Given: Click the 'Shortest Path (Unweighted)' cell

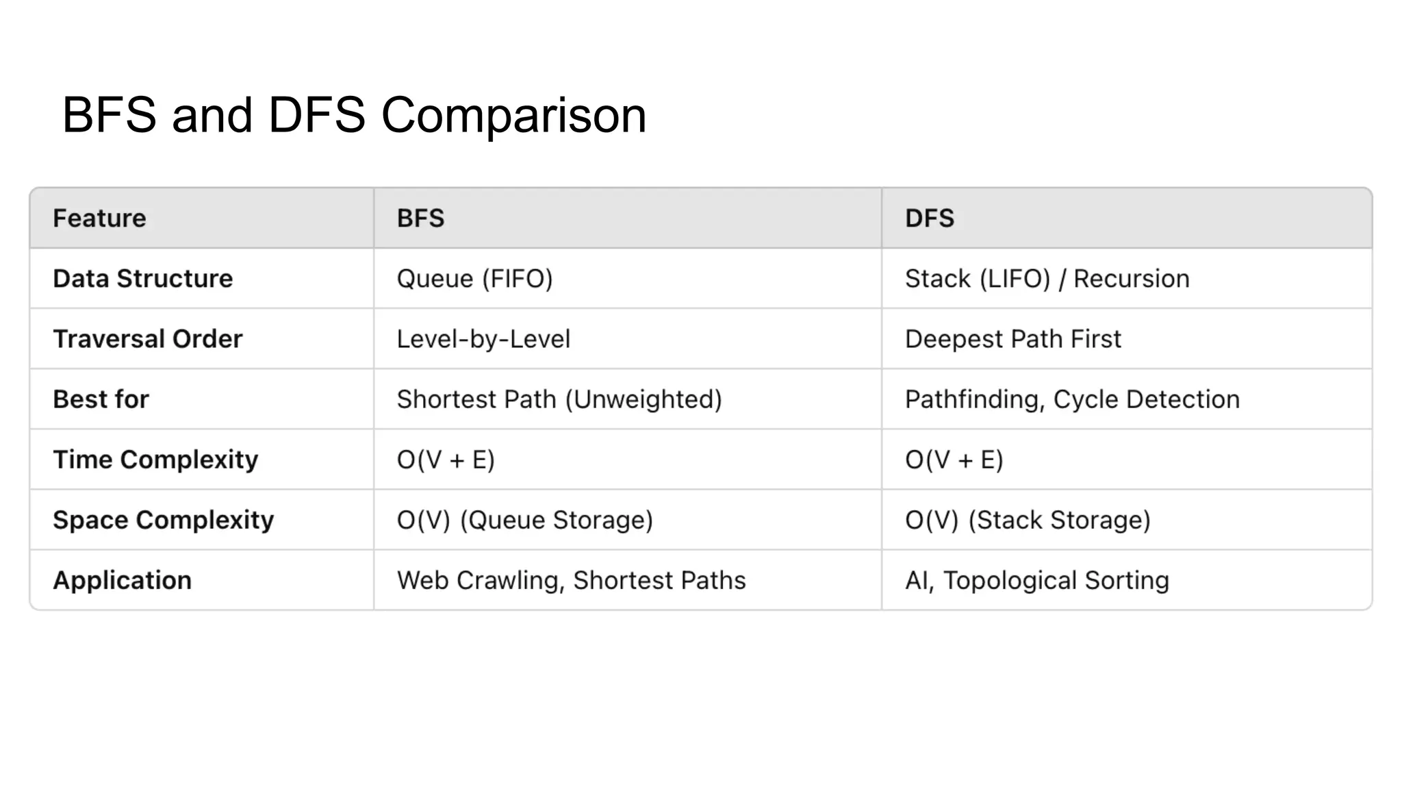Looking at the screenshot, I should 559,399.
